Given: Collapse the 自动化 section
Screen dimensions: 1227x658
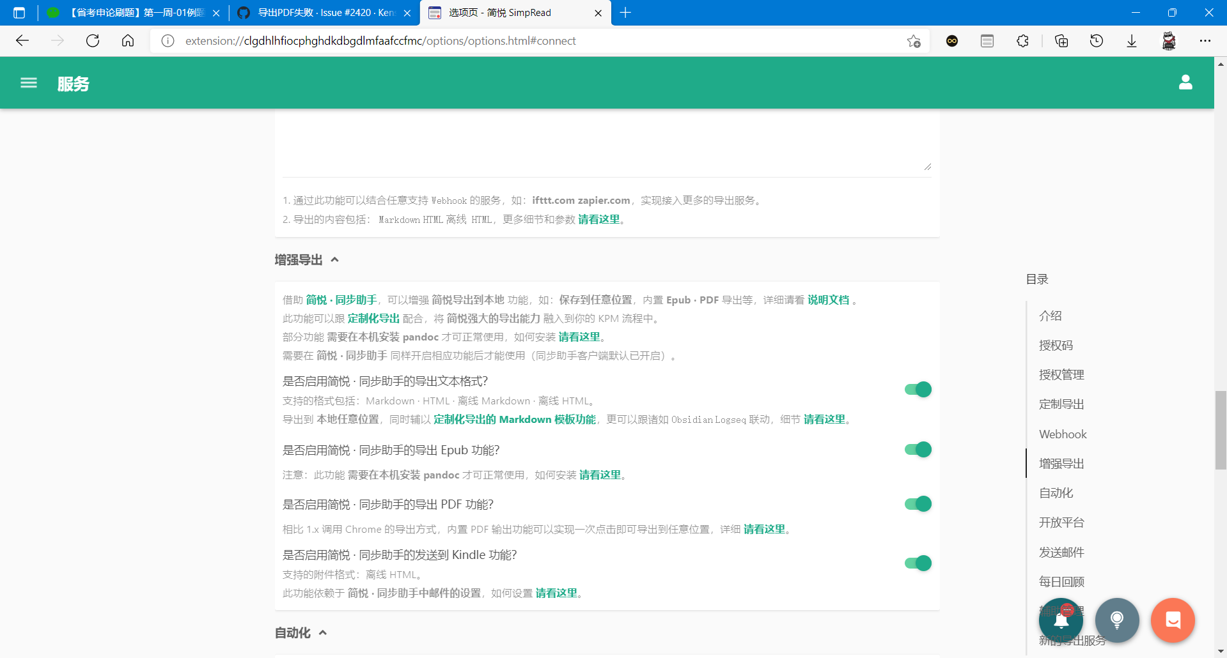Looking at the screenshot, I should [322, 632].
